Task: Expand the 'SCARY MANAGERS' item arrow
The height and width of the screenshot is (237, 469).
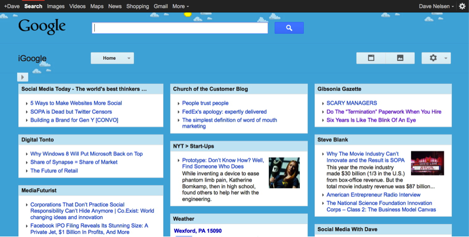Action: tap(323, 103)
